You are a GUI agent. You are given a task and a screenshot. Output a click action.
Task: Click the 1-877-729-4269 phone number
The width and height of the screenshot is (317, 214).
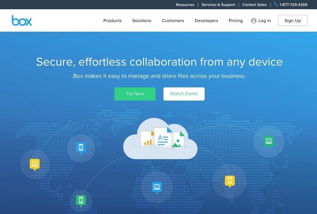[293, 4]
